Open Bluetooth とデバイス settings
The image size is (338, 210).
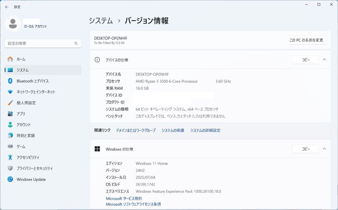[30, 81]
